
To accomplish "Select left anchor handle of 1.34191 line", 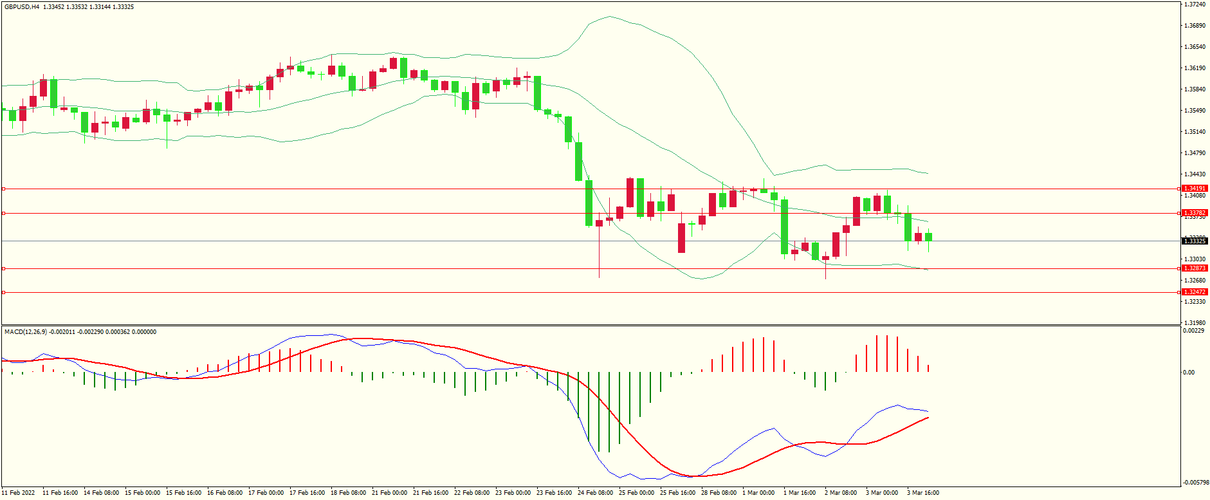I will (x=3, y=189).
